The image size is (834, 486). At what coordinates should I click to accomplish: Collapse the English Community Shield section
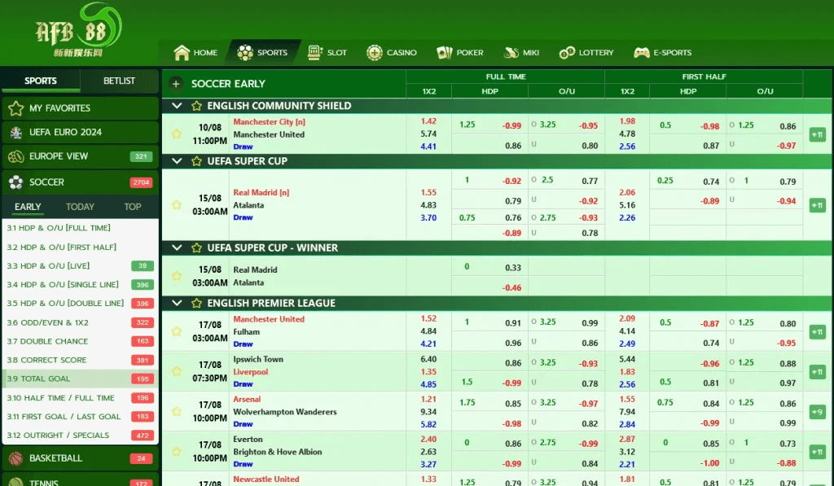pyautogui.click(x=177, y=106)
